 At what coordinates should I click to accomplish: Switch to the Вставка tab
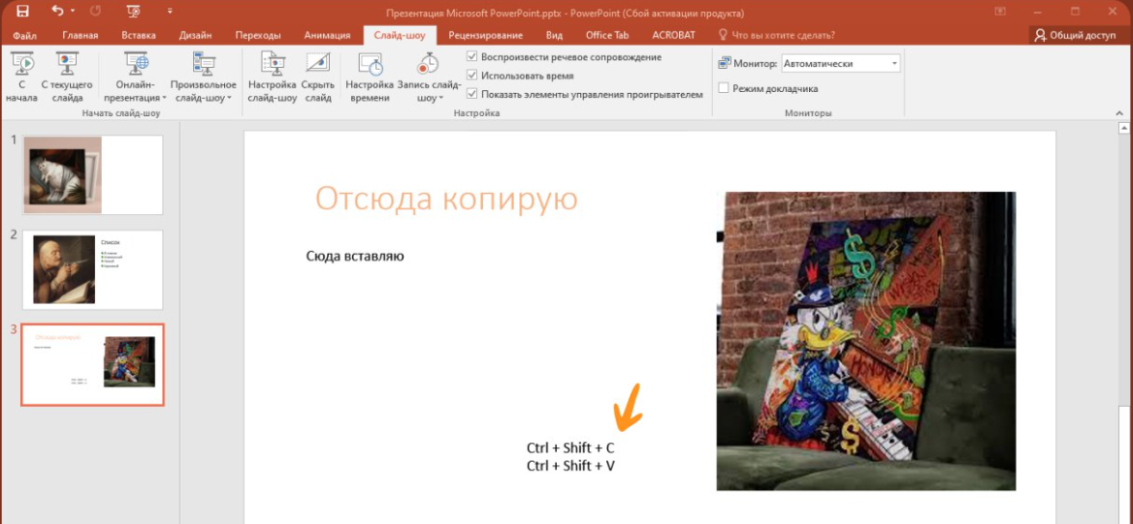click(x=139, y=35)
